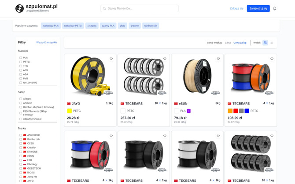
Task: Check the NYLON (PA) material filter
Action: 21,83
